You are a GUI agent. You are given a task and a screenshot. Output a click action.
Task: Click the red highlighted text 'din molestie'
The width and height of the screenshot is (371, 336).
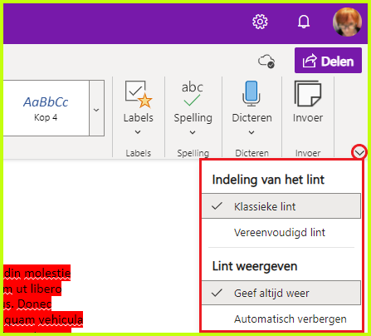click(37, 274)
